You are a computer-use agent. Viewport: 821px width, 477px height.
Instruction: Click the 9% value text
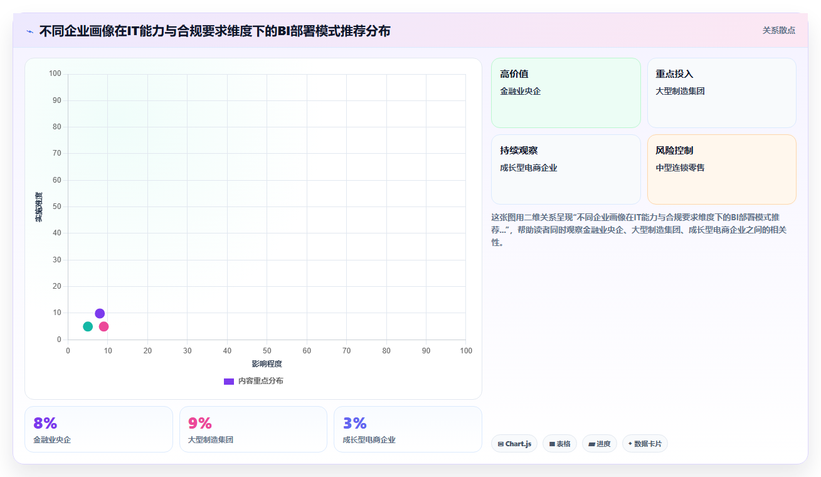pyautogui.click(x=200, y=423)
